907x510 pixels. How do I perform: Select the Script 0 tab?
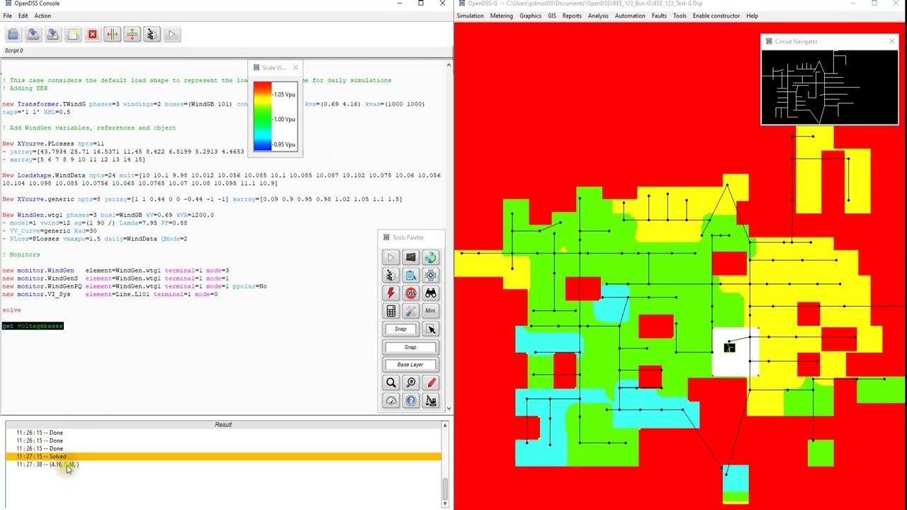[x=13, y=50]
